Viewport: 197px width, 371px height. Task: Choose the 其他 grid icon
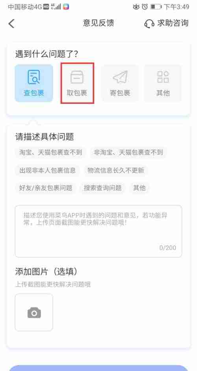[x=163, y=77]
